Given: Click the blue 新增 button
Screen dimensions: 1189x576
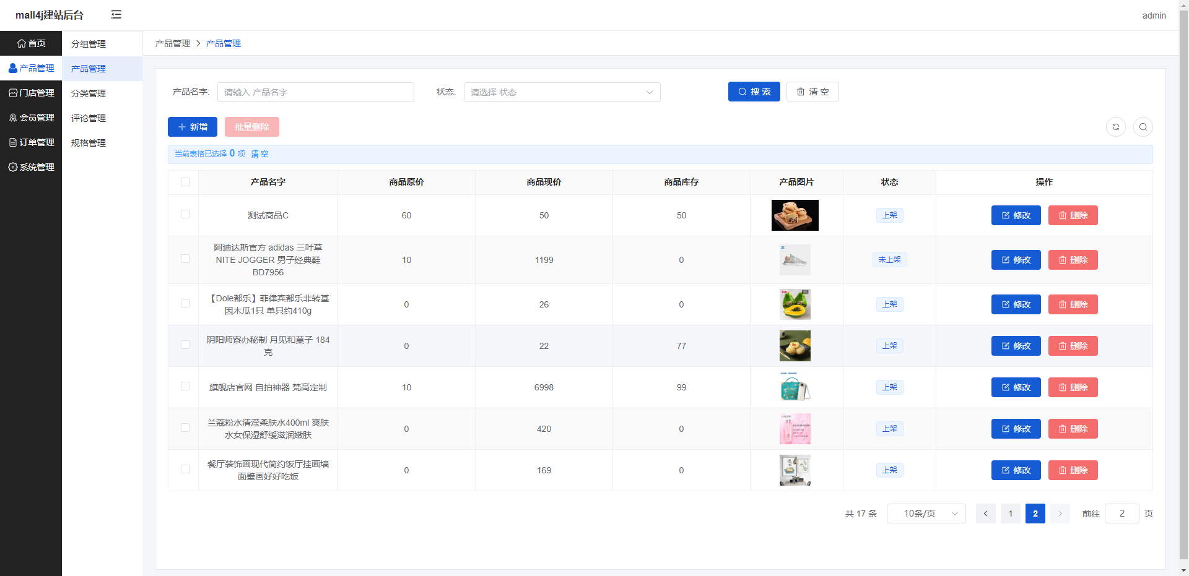Looking at the screenshot, I should point(193,127).
